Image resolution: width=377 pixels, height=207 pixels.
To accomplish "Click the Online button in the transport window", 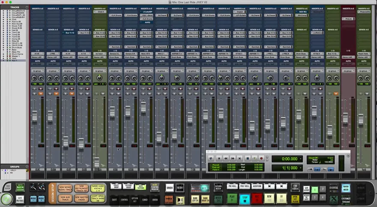I will [x=211, y=158].
